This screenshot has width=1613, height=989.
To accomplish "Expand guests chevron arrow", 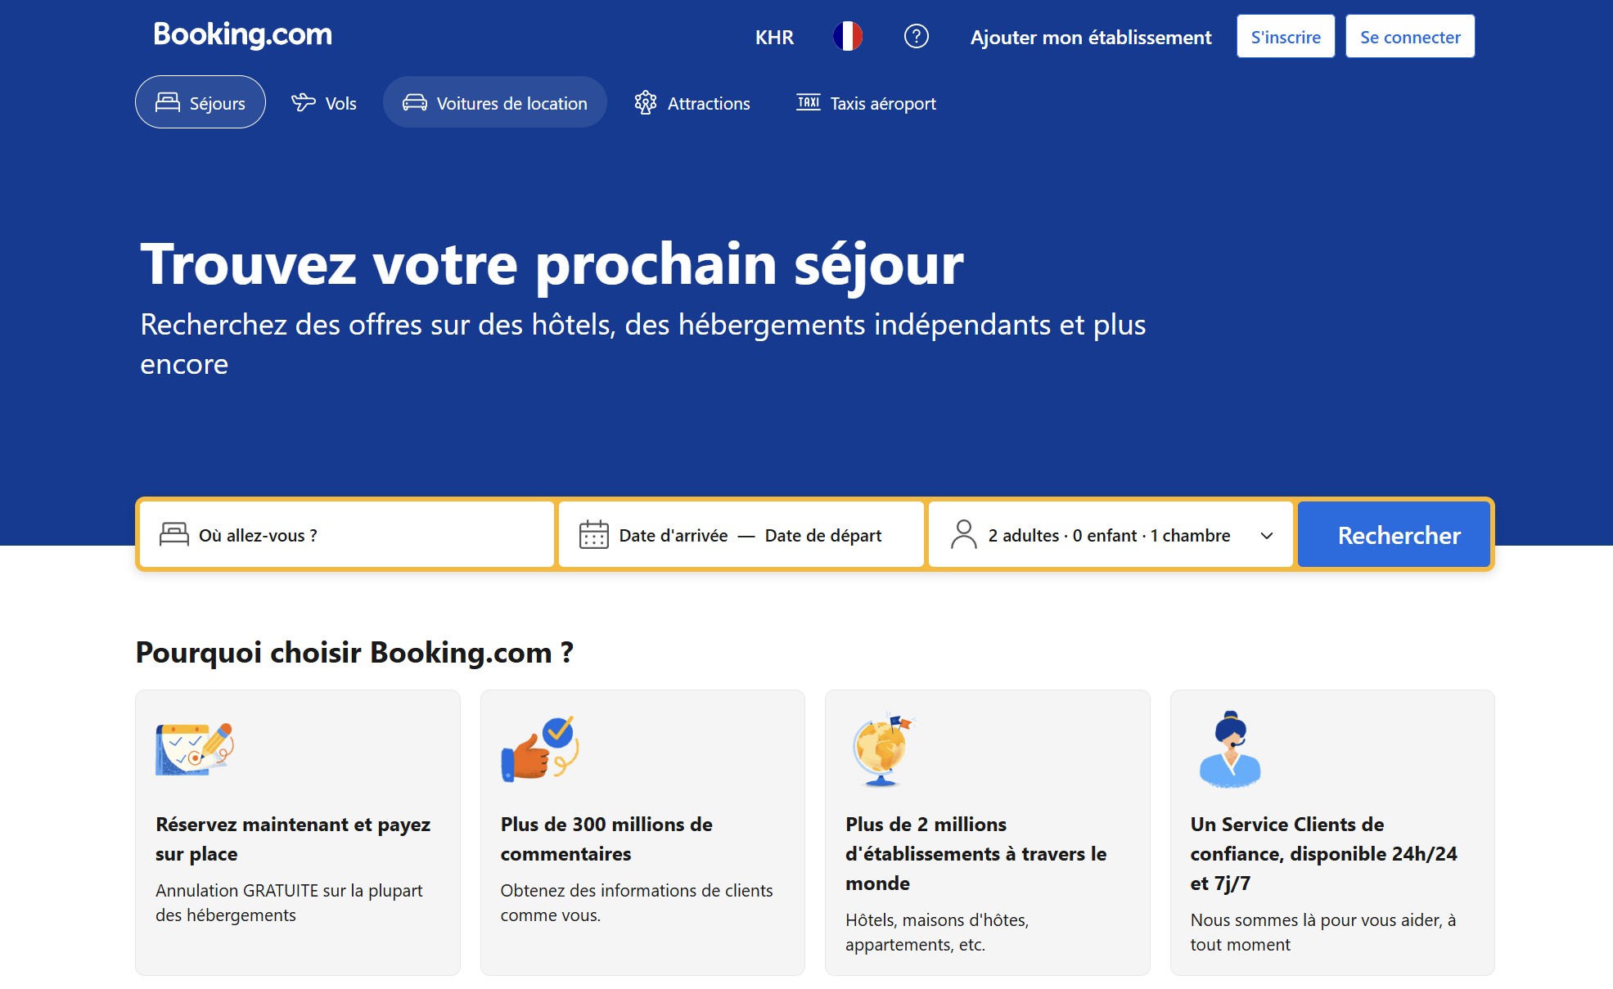I will [1267, 536].
